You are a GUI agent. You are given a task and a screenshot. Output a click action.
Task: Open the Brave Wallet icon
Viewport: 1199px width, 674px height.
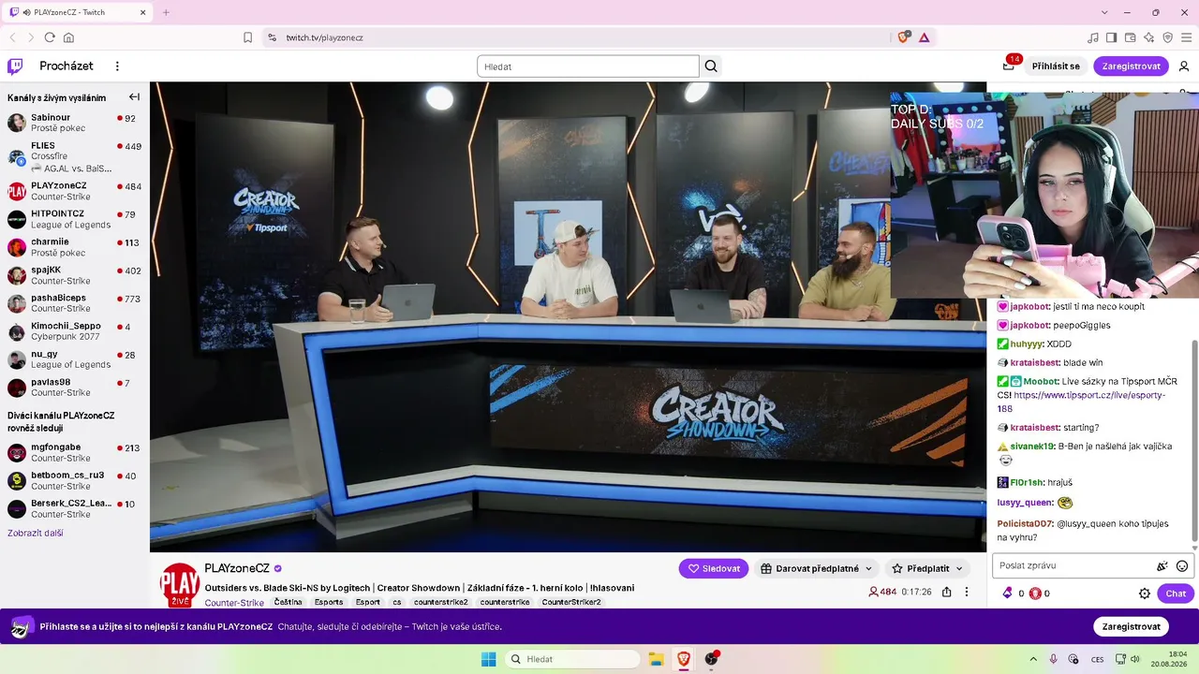click(1130, 37)
